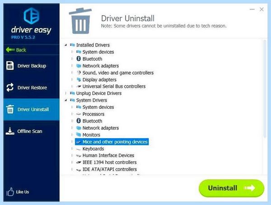Screen dimensions: 271x205
Task: Click the Unplug Device Drivers icon
Action: tap(72, 93)
